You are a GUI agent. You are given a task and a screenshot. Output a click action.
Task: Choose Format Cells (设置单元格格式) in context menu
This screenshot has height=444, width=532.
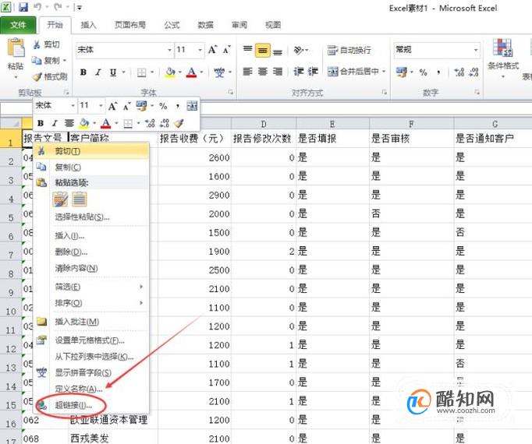click(91, 340)
